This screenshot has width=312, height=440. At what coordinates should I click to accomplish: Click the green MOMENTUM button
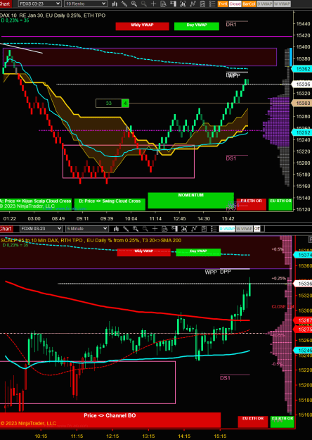coord(190,201)
